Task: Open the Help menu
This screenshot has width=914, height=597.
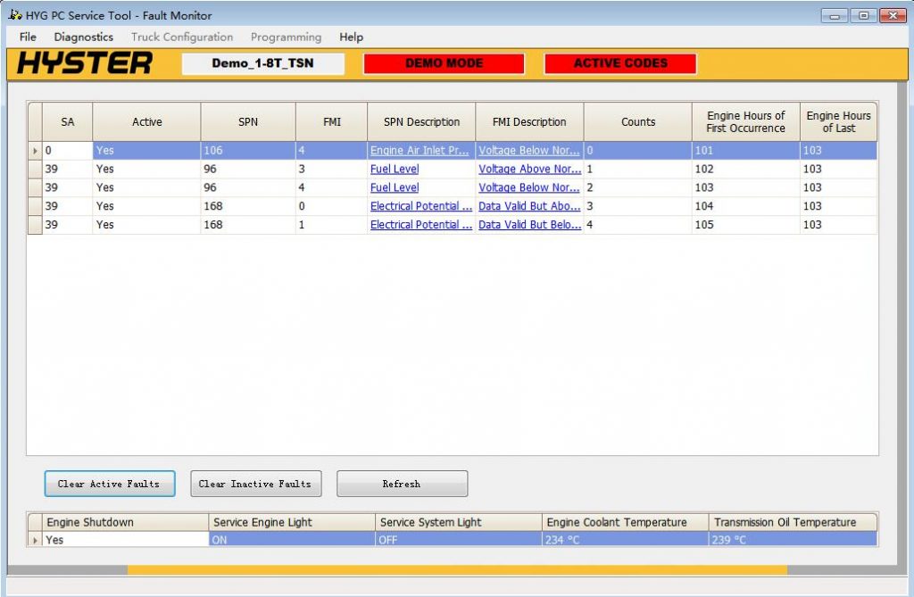Action: [x=351, y=37]
